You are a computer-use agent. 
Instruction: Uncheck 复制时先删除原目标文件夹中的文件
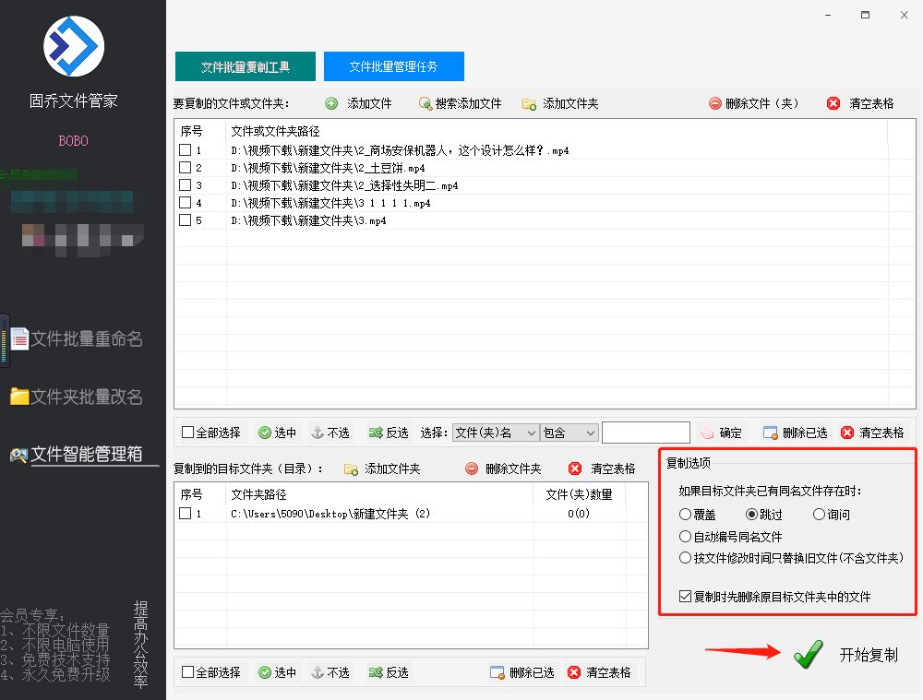(685, 597)
